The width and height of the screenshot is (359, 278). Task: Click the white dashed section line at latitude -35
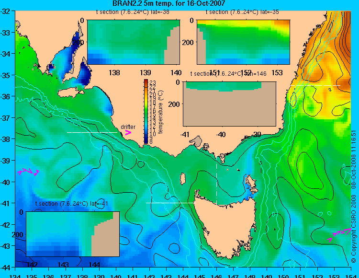click(x=315, y=85)
